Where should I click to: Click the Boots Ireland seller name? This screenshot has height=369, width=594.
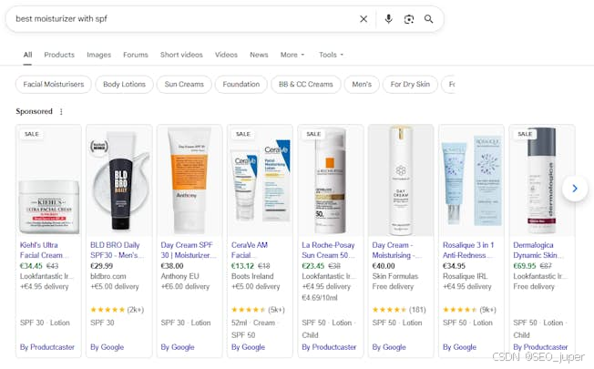coord(252,276)
